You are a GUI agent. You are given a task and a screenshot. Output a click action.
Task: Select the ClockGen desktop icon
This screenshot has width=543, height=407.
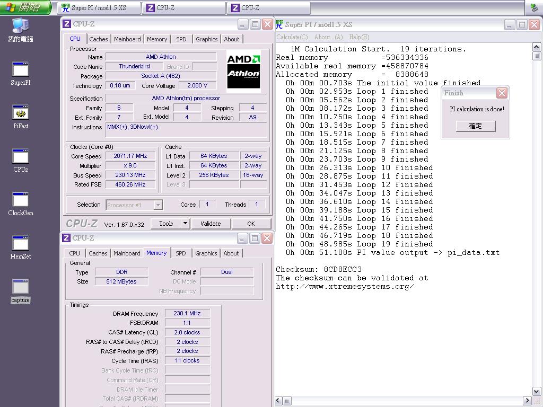pos(21,204)
